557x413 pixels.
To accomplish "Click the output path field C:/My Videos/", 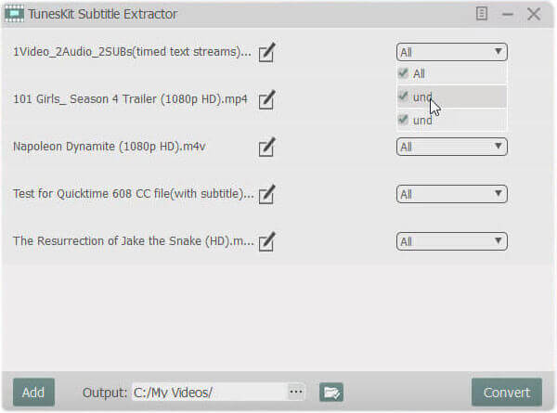I will tap(210, 392).
